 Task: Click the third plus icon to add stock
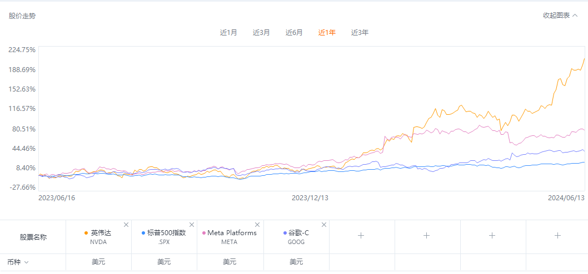click(x=492, y=236)
